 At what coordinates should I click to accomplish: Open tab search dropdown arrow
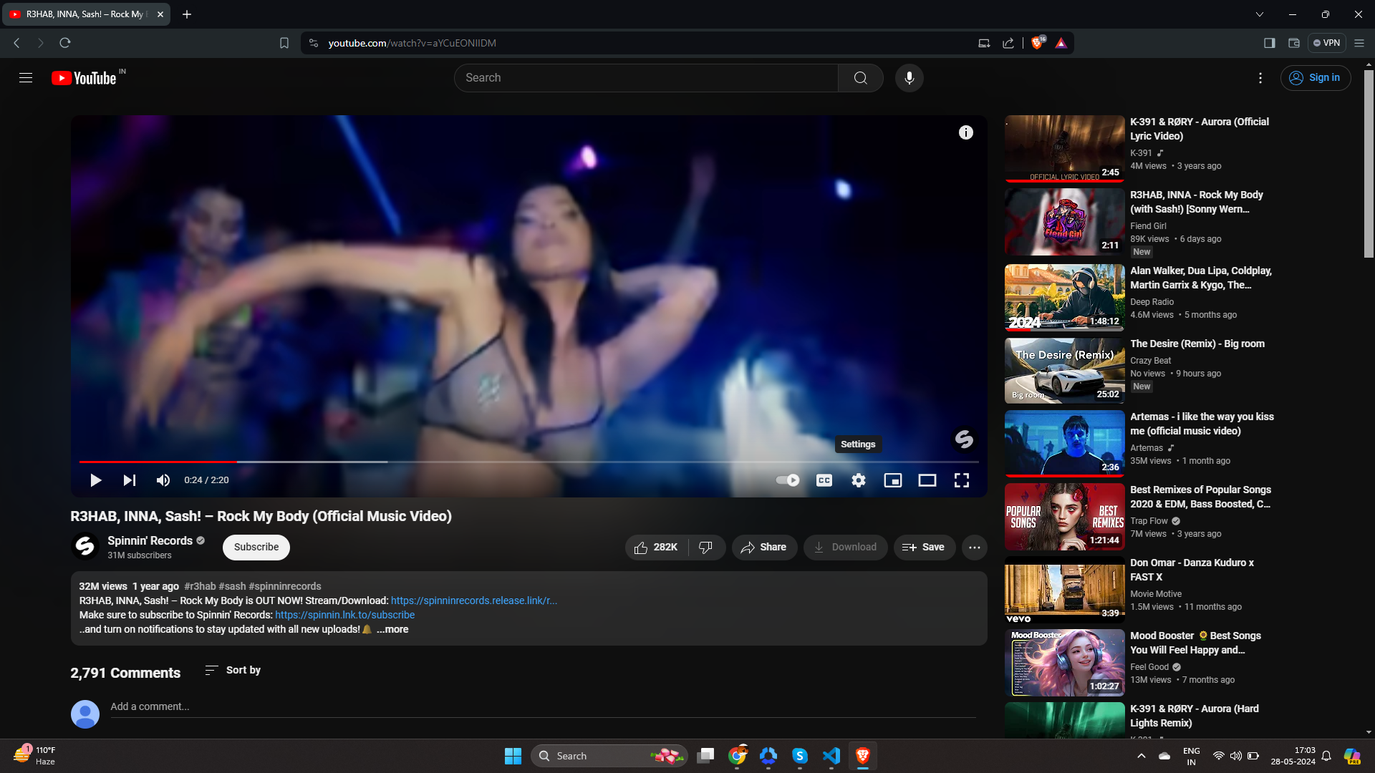tap(1260, 14)
